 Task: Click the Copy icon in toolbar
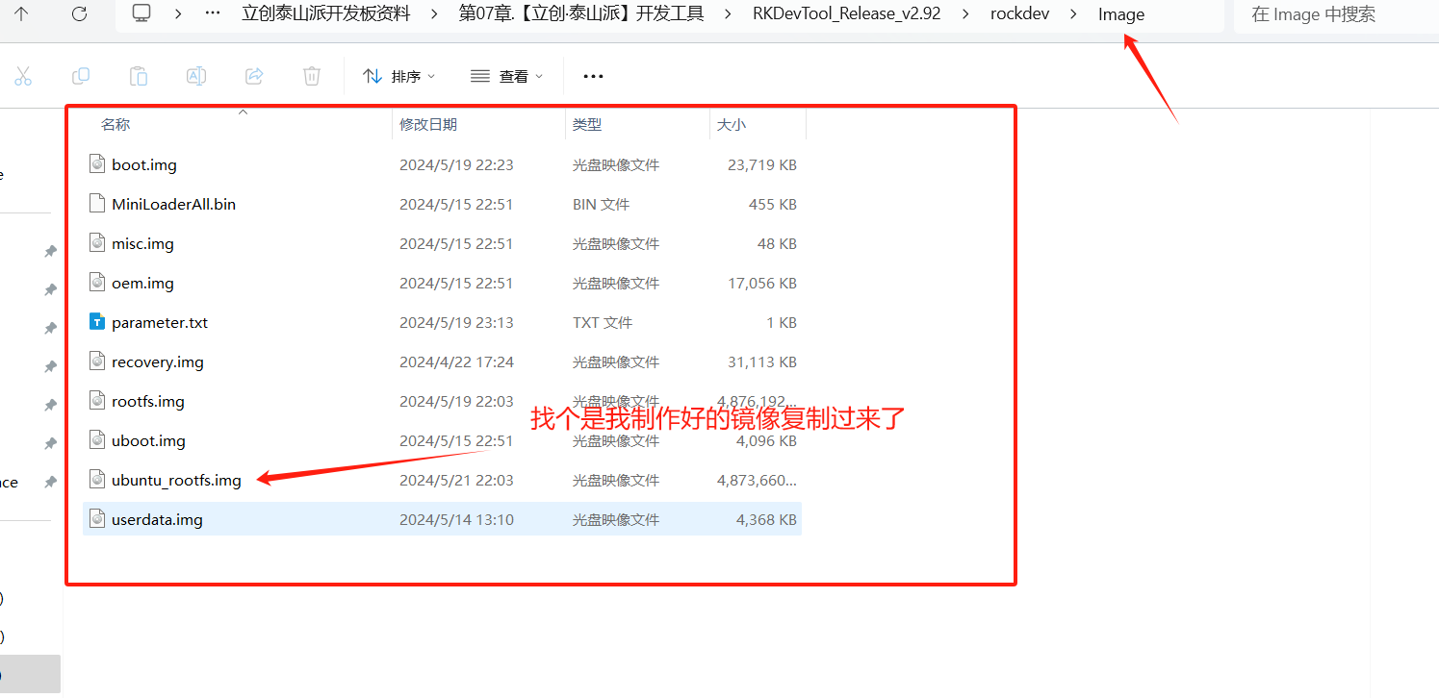81,76
